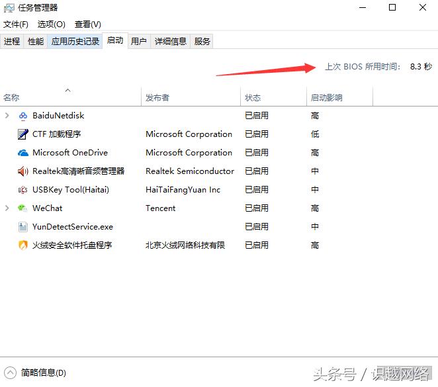Sort by the 名称 column header

coord(70,97)
